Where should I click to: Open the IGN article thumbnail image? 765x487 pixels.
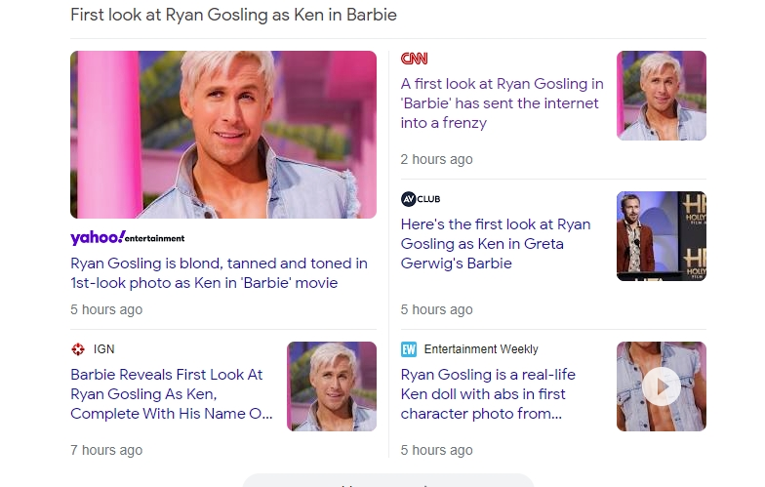coord(331,386)
